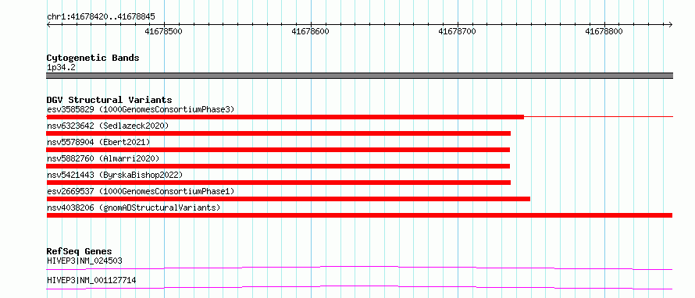Click ruler position 41678600
Viewport: 695px width, 298px height.
point(311,31)
